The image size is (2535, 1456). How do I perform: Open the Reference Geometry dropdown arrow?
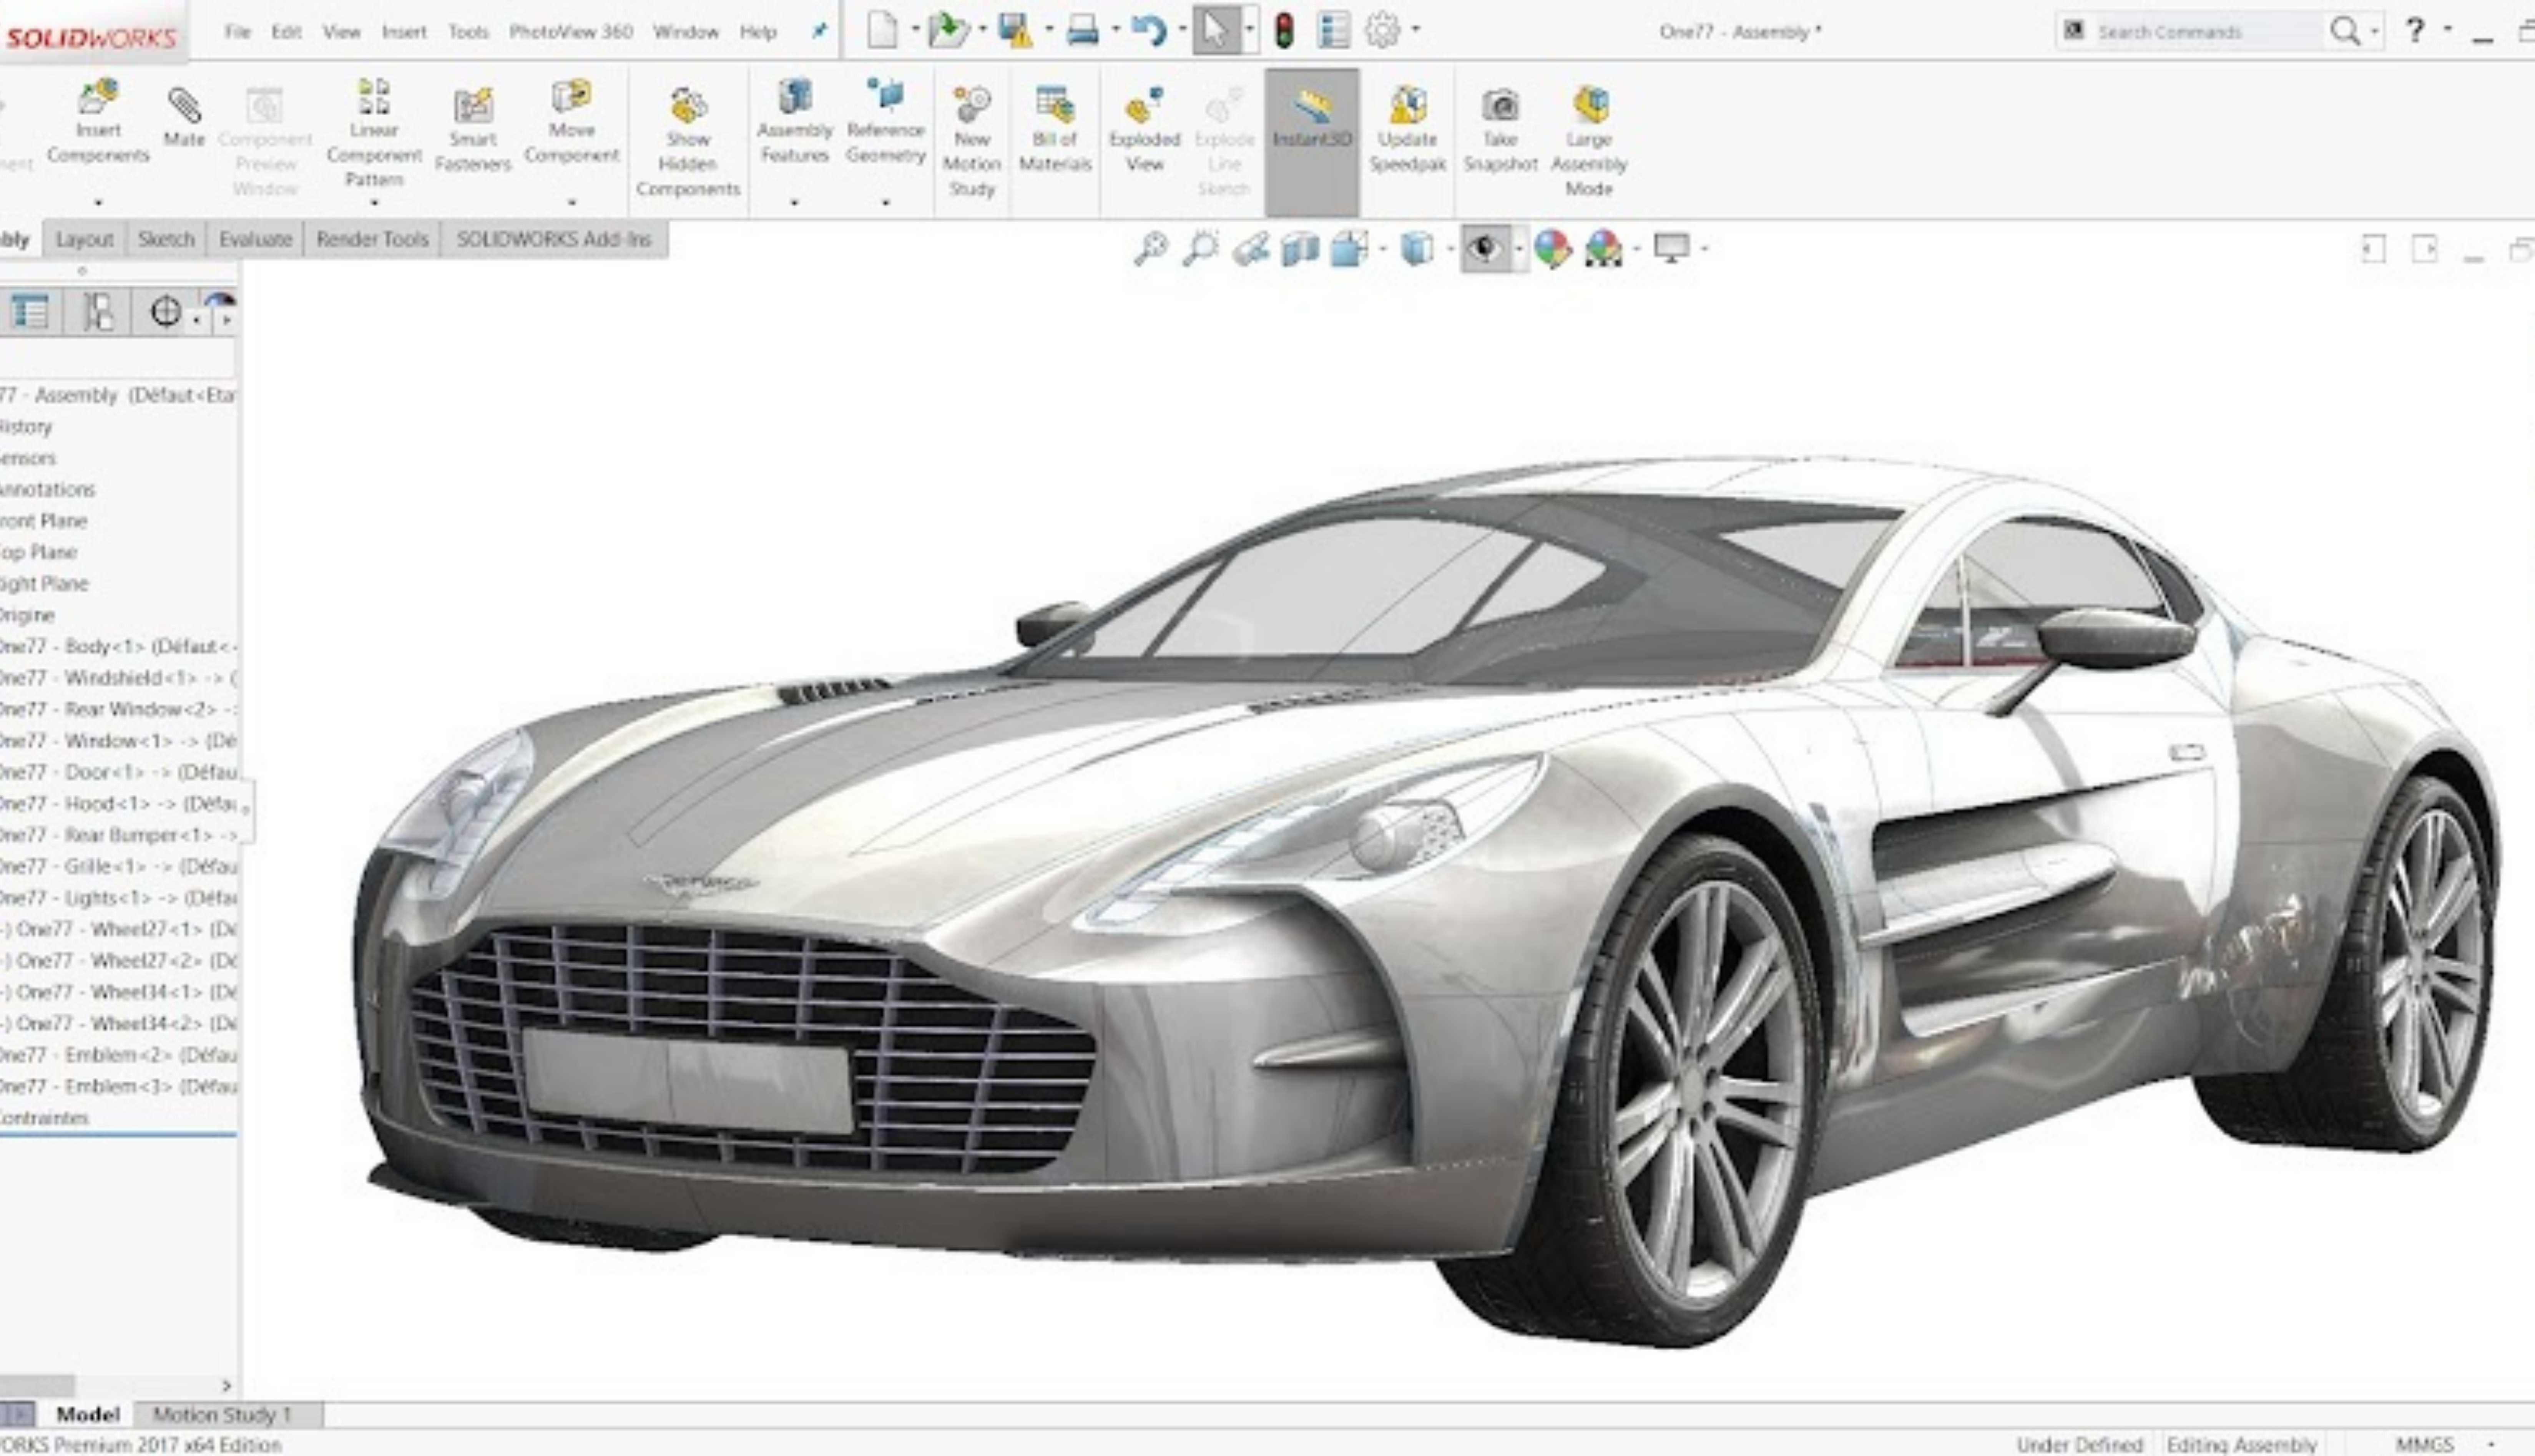885,203
